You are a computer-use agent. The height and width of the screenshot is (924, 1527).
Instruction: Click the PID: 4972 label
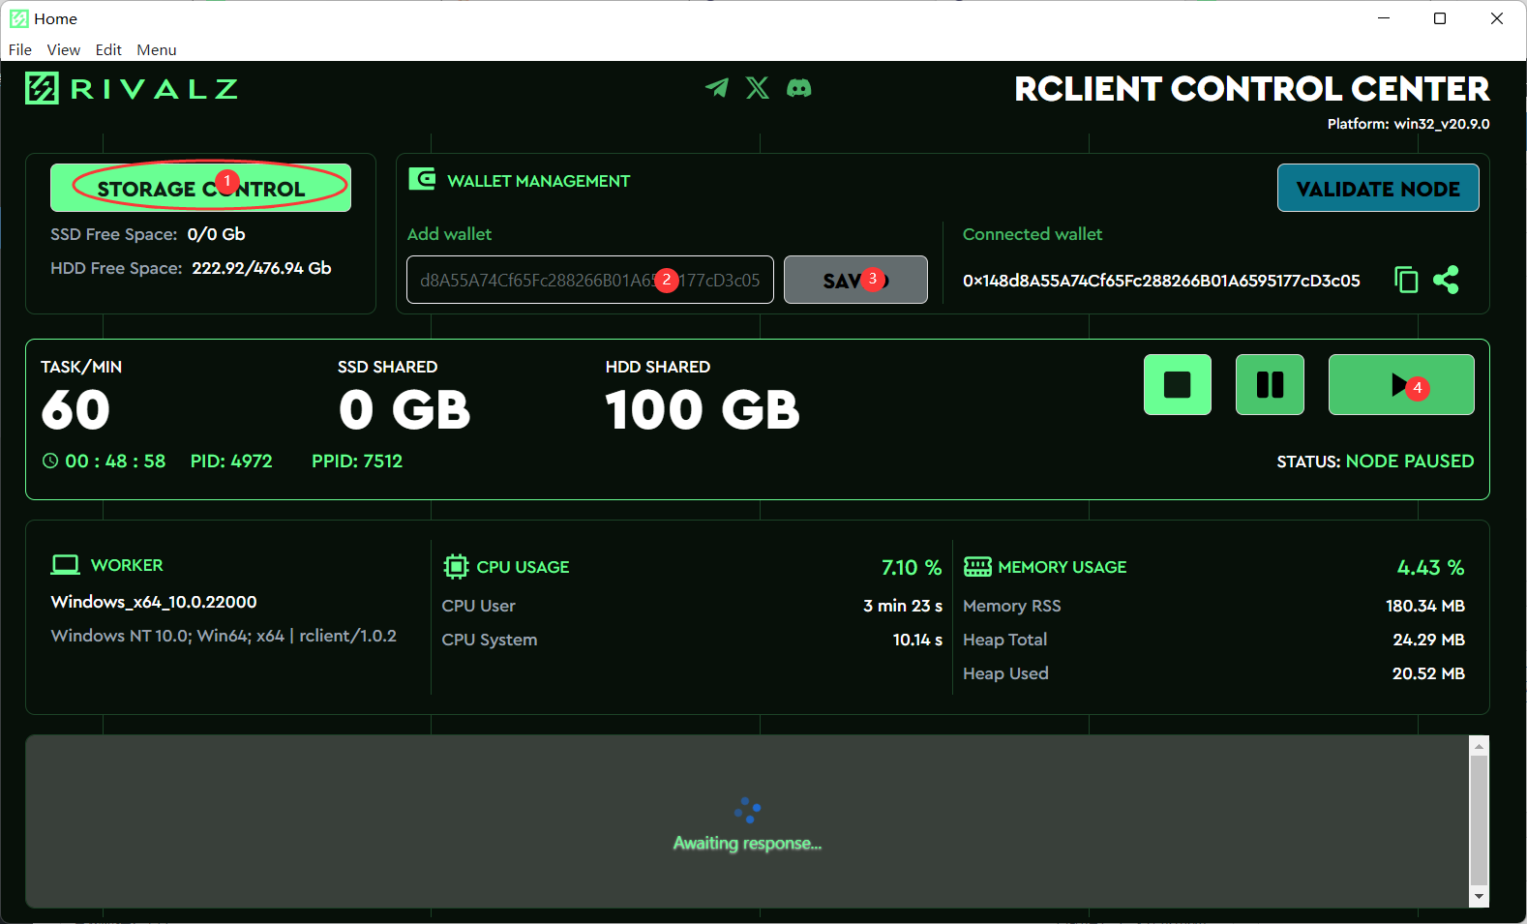pos(231,462)
